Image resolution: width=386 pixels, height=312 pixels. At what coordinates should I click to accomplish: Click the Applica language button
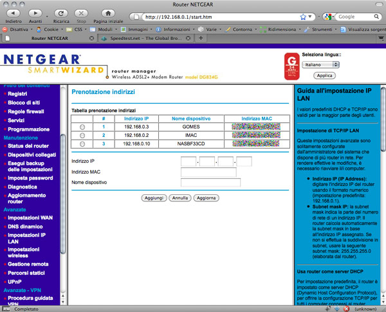coord(324,76)
